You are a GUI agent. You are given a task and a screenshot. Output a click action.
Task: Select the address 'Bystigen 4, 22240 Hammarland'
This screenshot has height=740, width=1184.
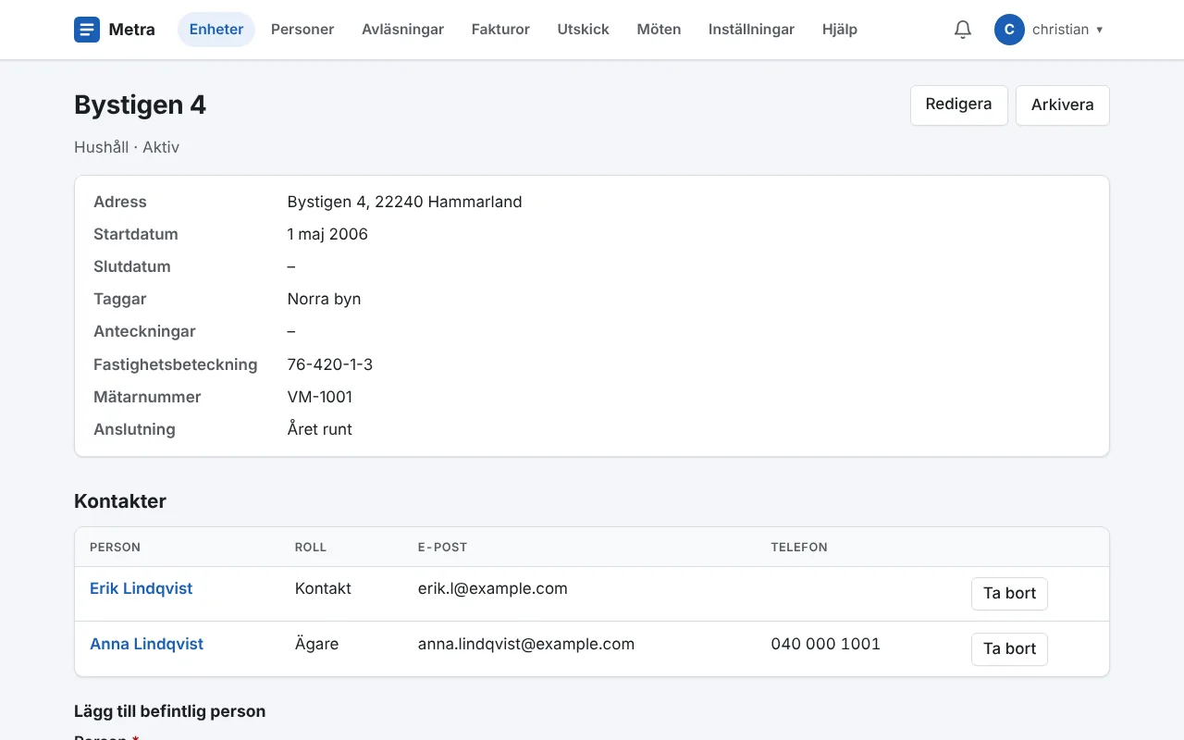[x=404, y=202]
